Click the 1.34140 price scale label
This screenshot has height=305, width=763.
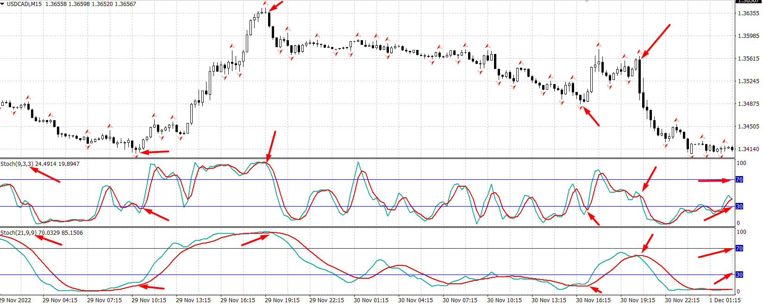pos(748,149)
